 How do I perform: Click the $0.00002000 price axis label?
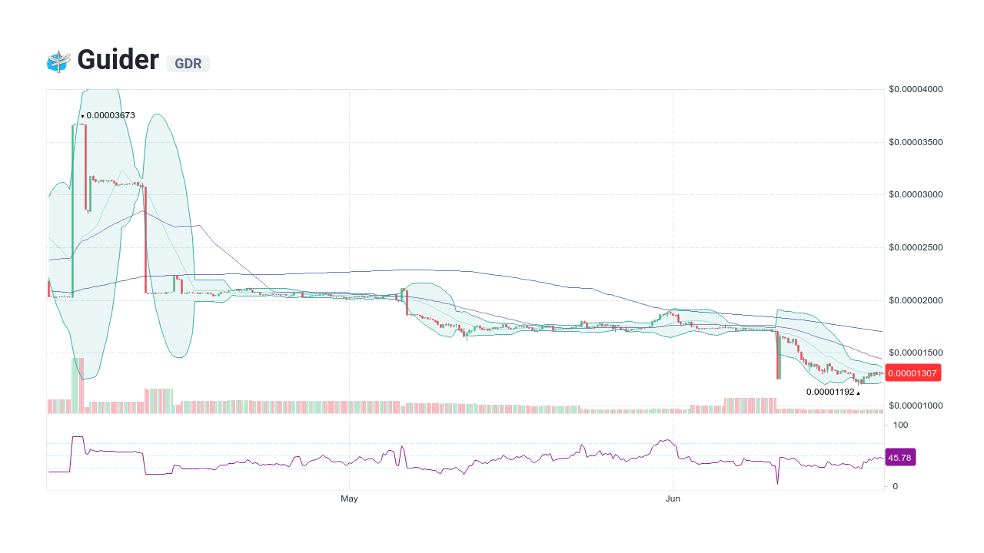click(915, 300)
